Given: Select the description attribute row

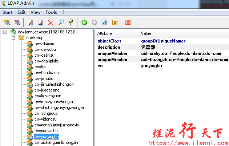Looking at the screenshot, I should point(109,47).
